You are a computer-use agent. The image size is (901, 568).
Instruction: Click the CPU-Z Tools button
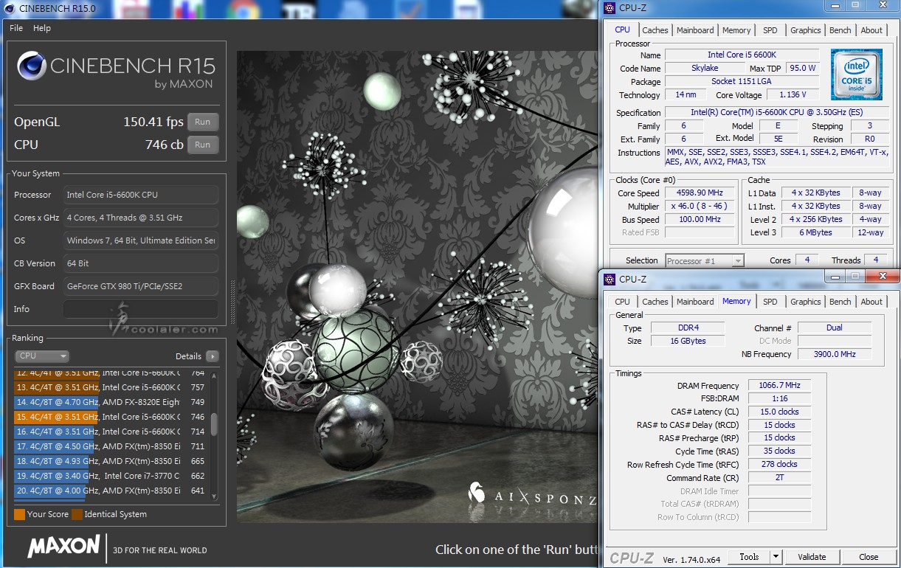pyautogui.click(x=749, y=557)
